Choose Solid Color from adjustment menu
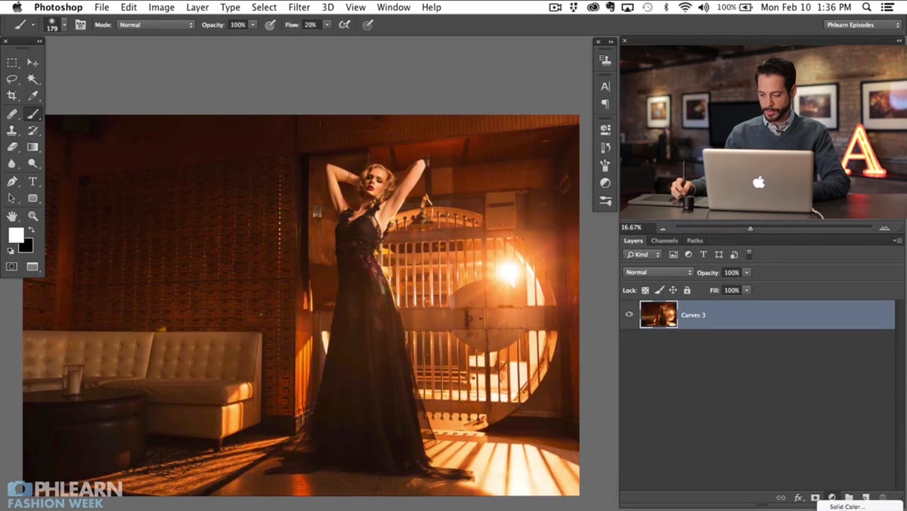Image resolution: width=907 pixels, height=511 pixels. click(847, 506)
